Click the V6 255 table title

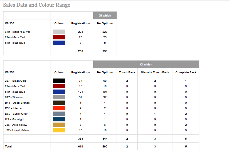tap(10, 72)
